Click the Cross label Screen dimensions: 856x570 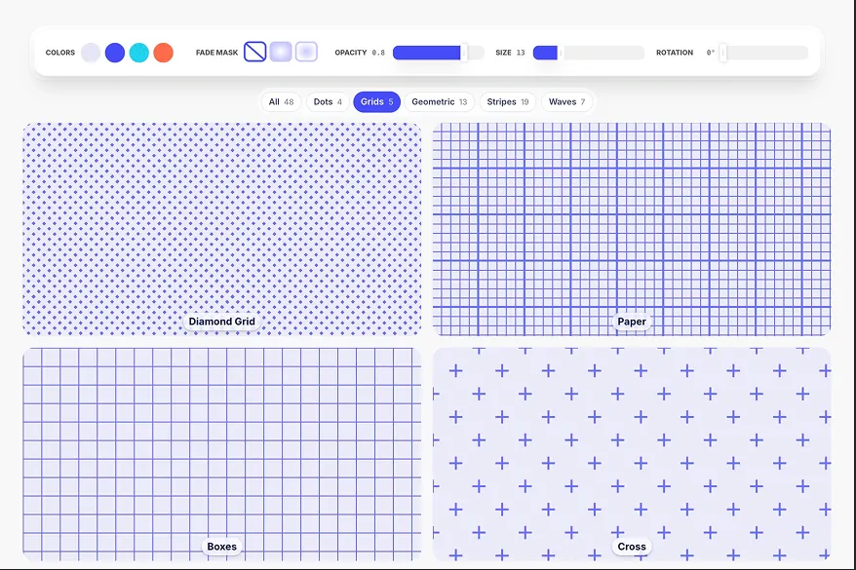pyautogui.click(x=632, y=547)
